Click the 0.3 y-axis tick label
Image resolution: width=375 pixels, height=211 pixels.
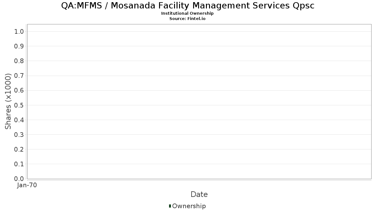point(19,135)
